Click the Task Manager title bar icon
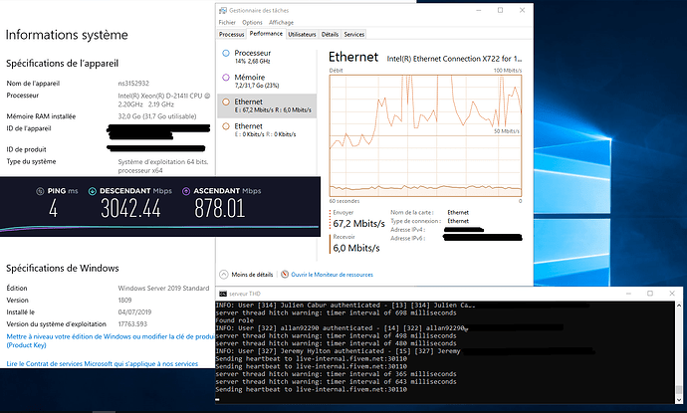The image size is (687, 413). pos(223,10)
